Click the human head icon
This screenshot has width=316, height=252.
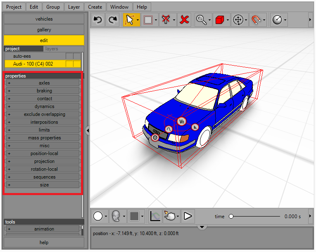[116, 217]
